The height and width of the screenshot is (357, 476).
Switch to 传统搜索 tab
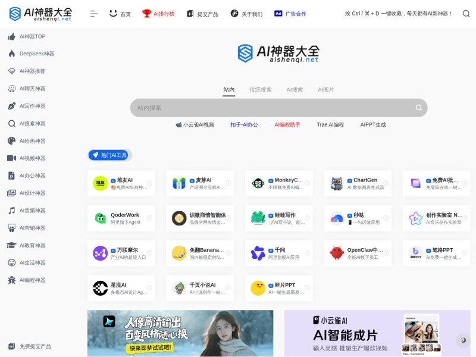[261, 90]
